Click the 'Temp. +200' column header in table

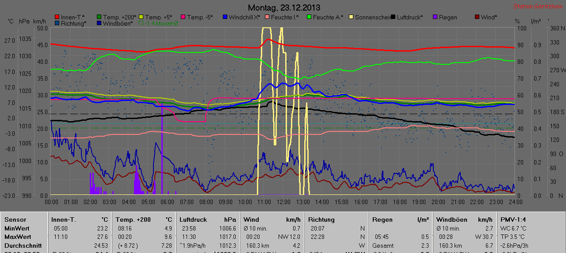[x=133, y=220]
